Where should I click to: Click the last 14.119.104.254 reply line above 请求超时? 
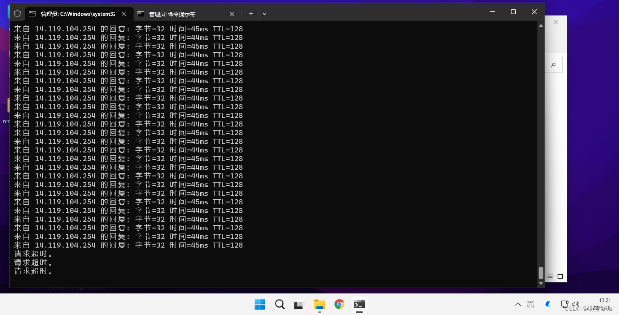(x=128, y=245)
